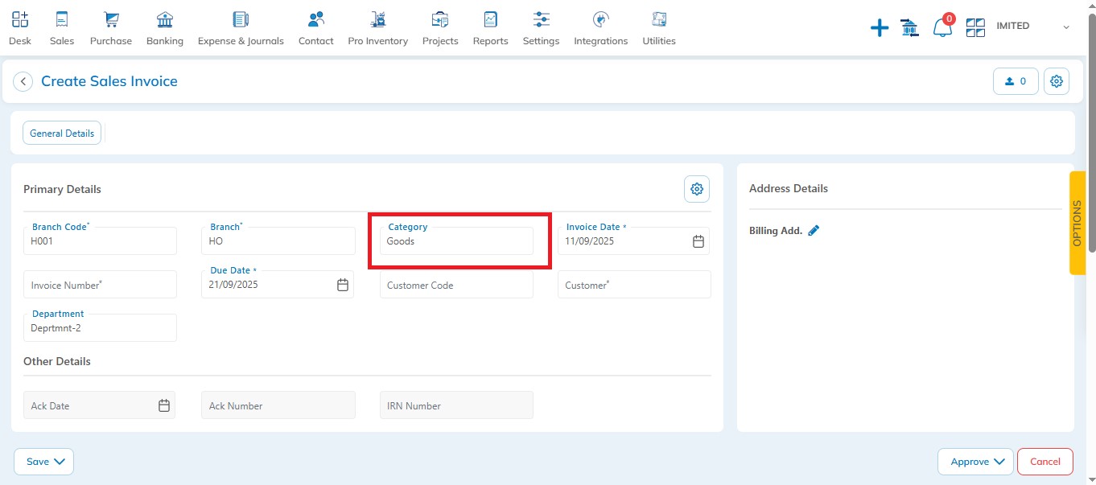The image size is (1096, 485).
Task: Edit Billing Address with pencil icon
Action: tap(814, 231)
